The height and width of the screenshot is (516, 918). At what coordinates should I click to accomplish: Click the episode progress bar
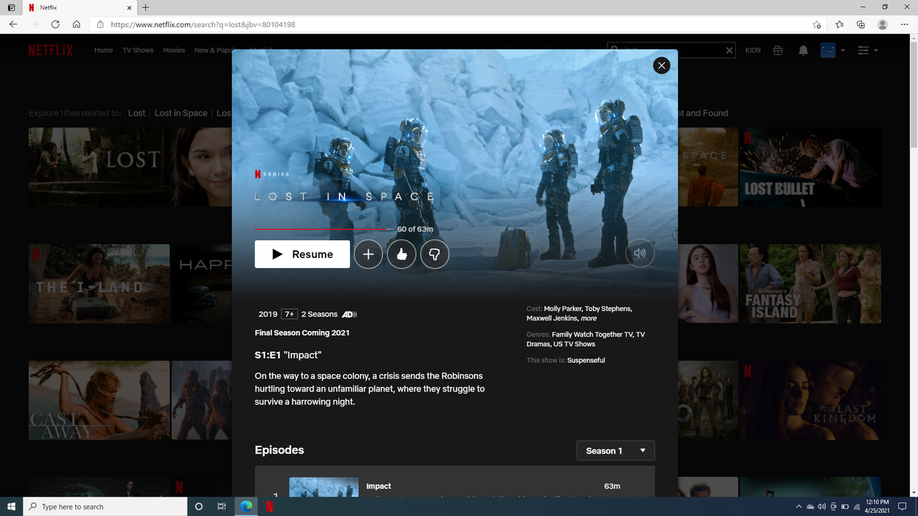324,229
